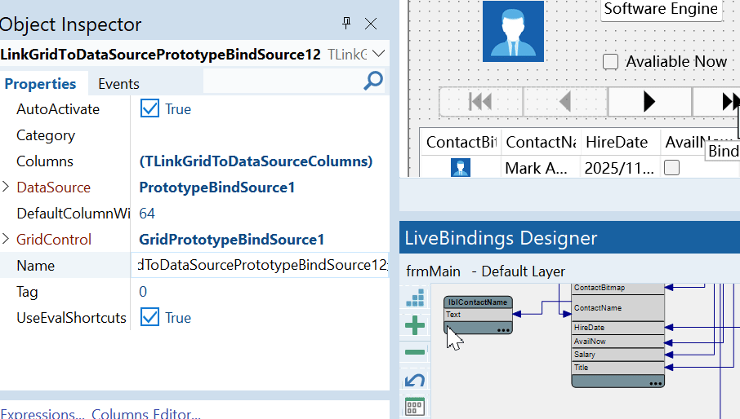Click the zoom out minus icon
The width and height of the screenshot is (740, 419).
415,352
